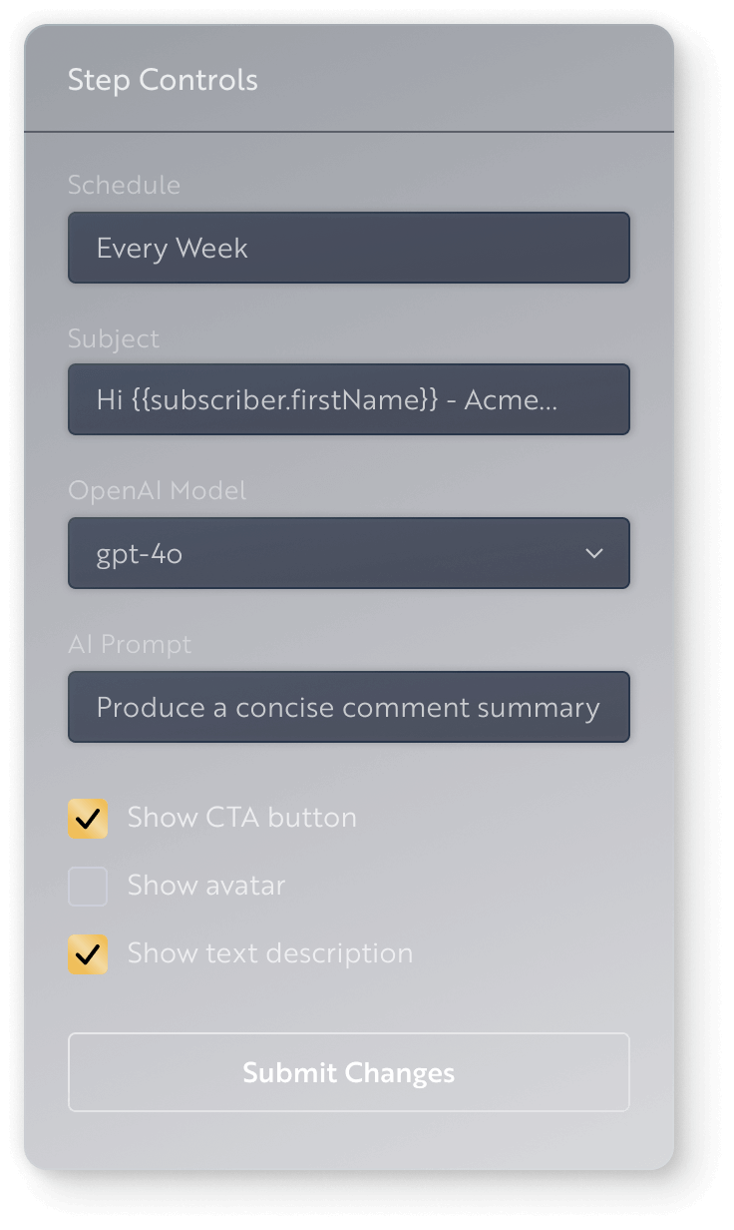Click the Subject label text
734x1230 pixels.
[114, 338]
